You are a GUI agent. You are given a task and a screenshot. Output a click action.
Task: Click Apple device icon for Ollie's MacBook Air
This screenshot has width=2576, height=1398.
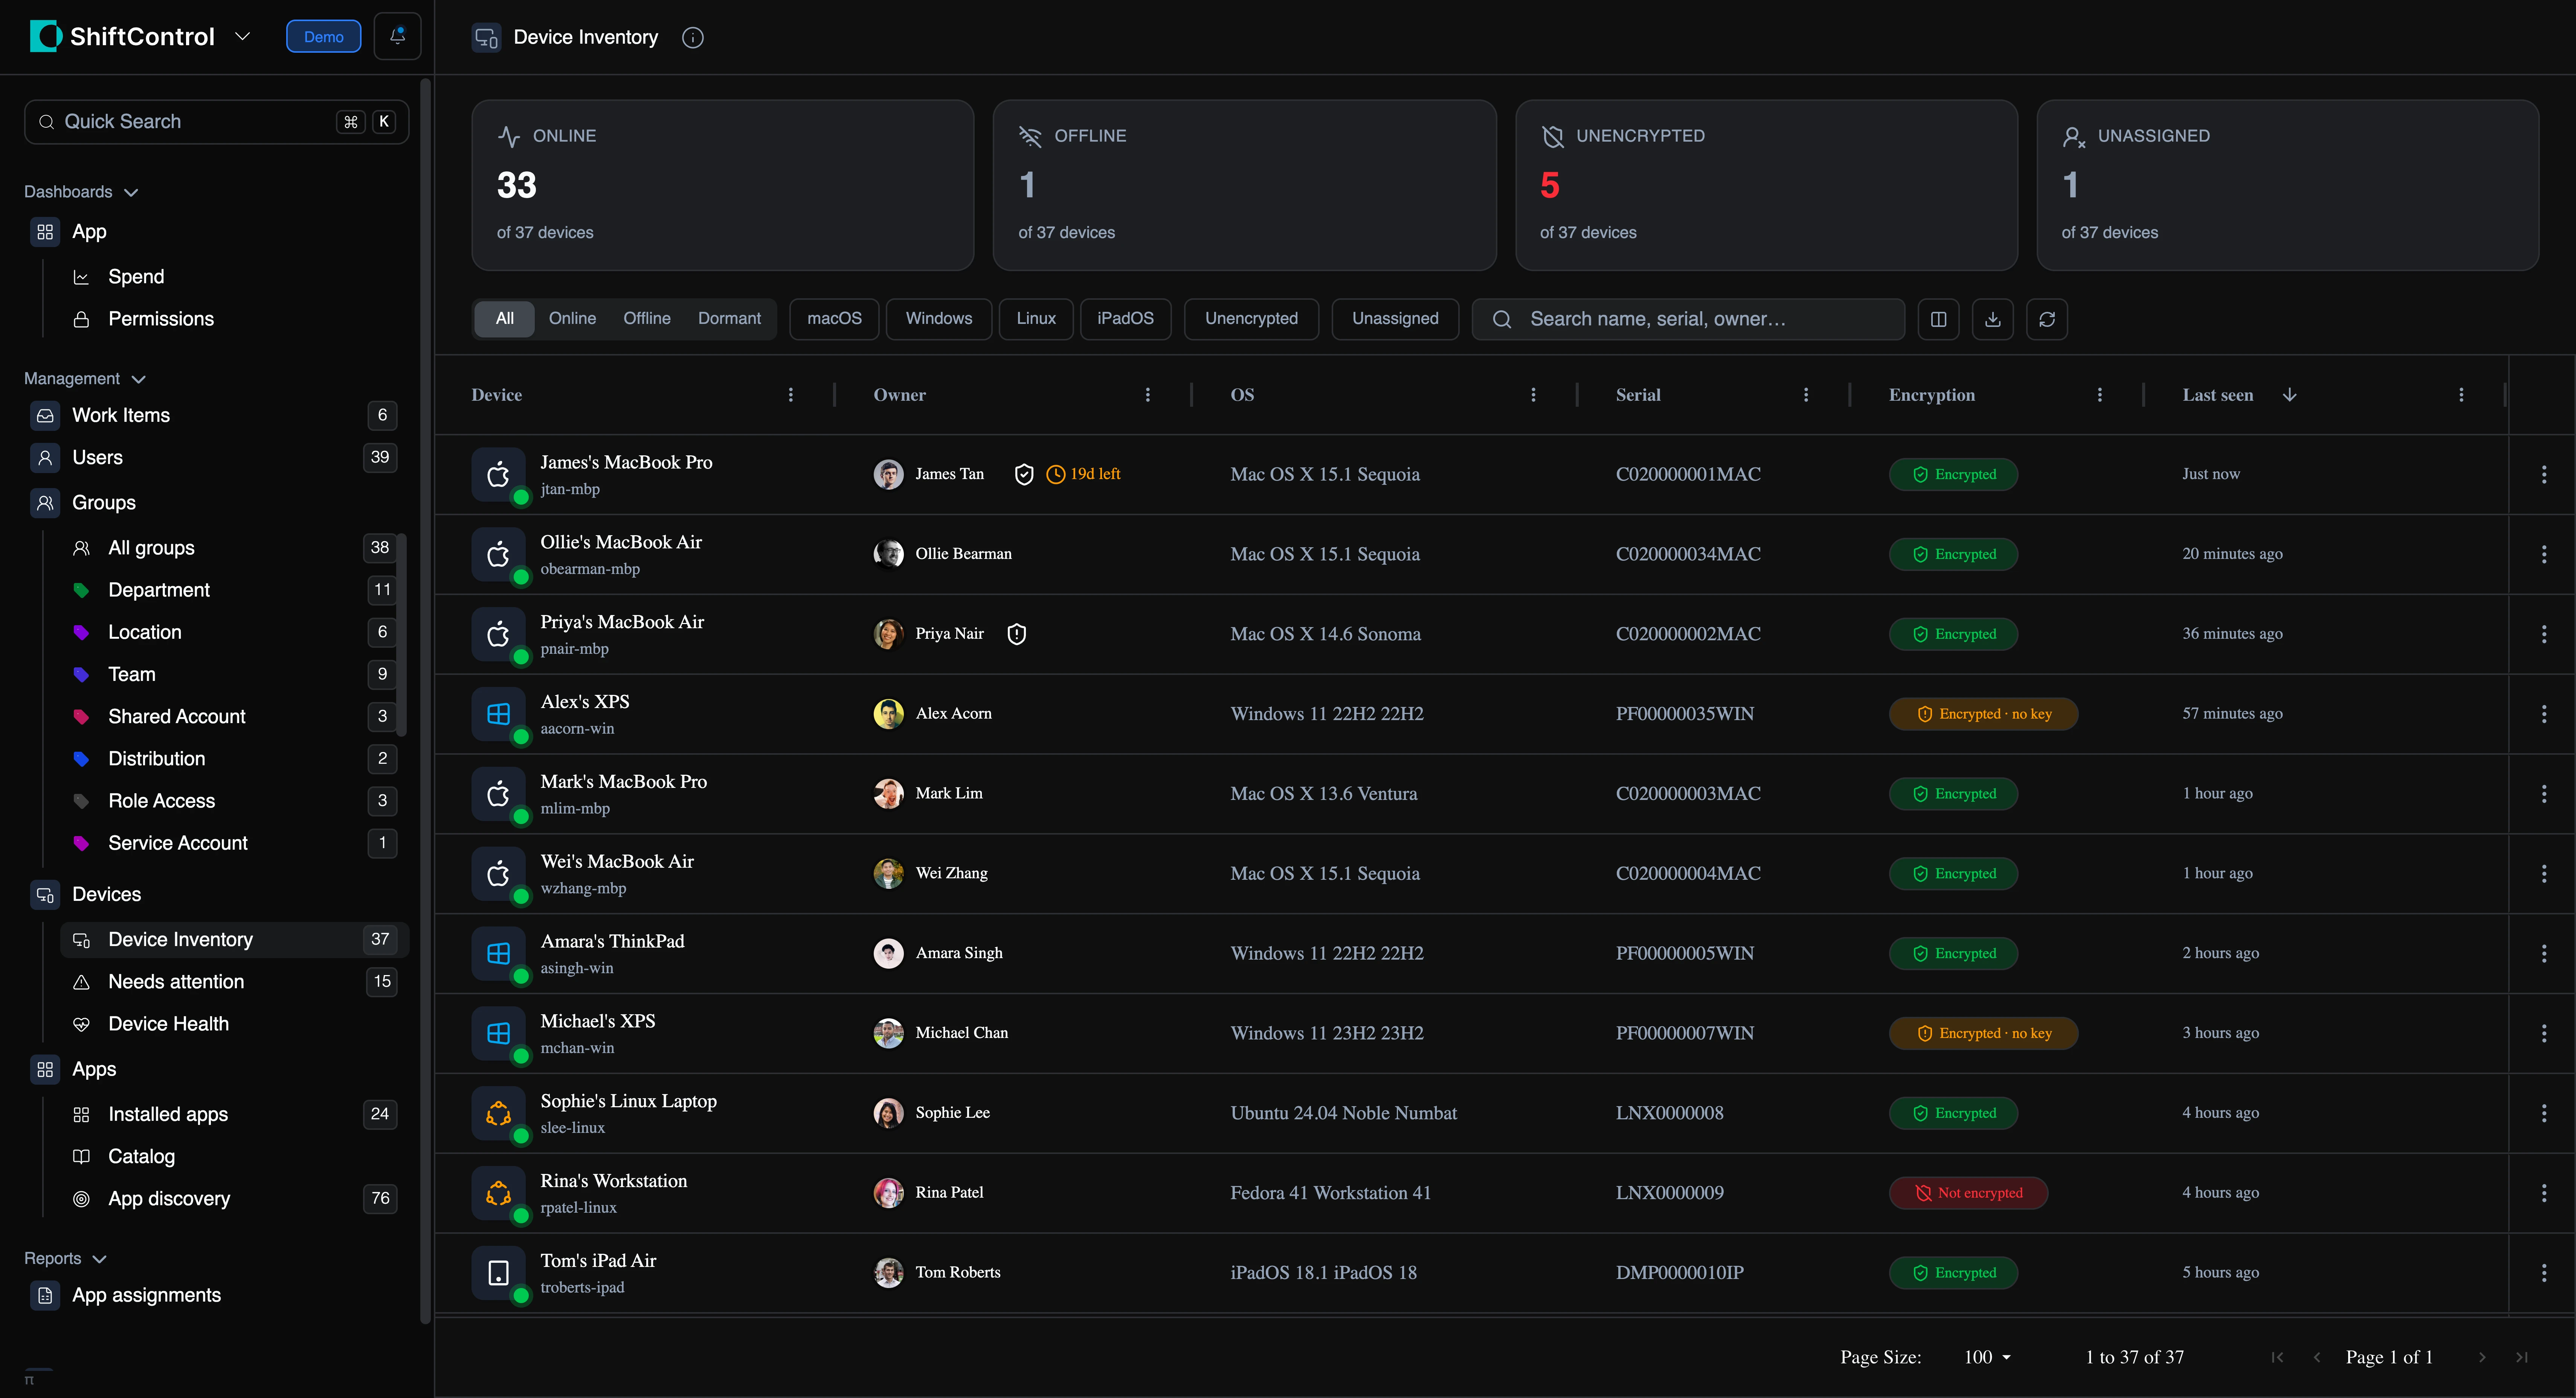coord(498,554)
